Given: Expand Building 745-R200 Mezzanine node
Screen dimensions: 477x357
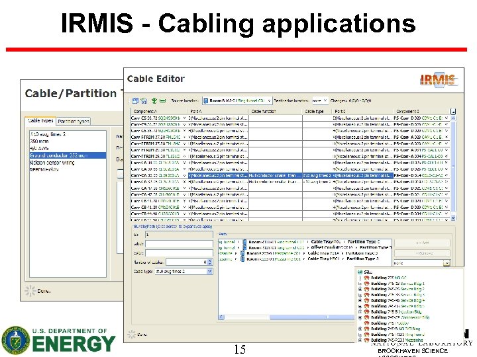Looking at the screenshot, I should 360,340.
